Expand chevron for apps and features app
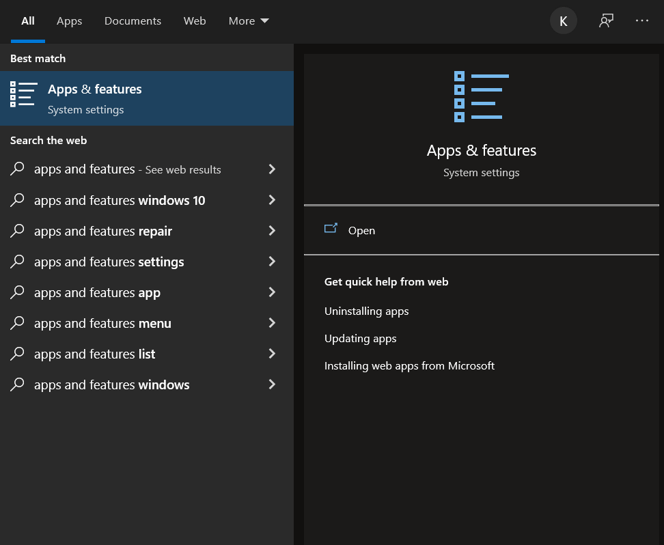Image resolution: width=664 pixels, height=545 pixels. (273, 292)
